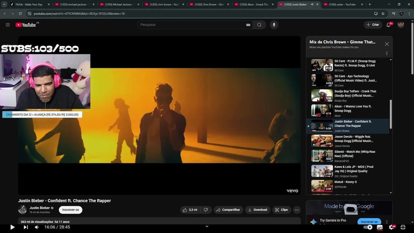This screenshot has height=233, width=414.
Task: Play Soulja Boy - Crank That from playlist
Action: (348, 96)
